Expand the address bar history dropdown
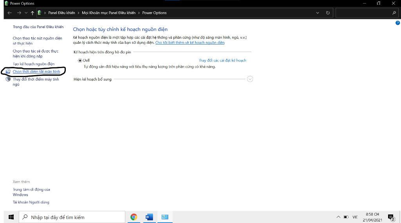This screenshot has height=223, width=401. pos(317,13)
